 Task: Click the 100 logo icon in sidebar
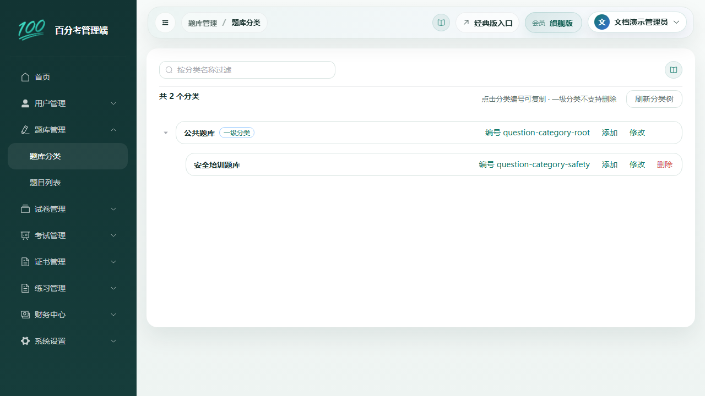click(31, 30)
